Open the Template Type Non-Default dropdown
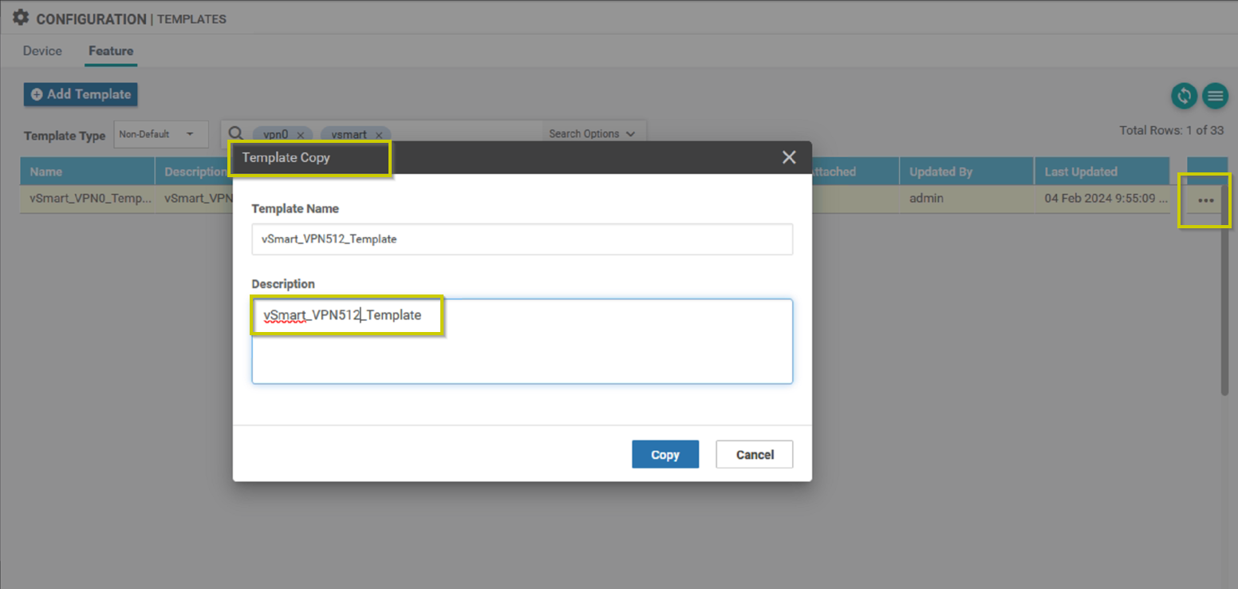The image size is (1238, 589). tap(161, 134)
